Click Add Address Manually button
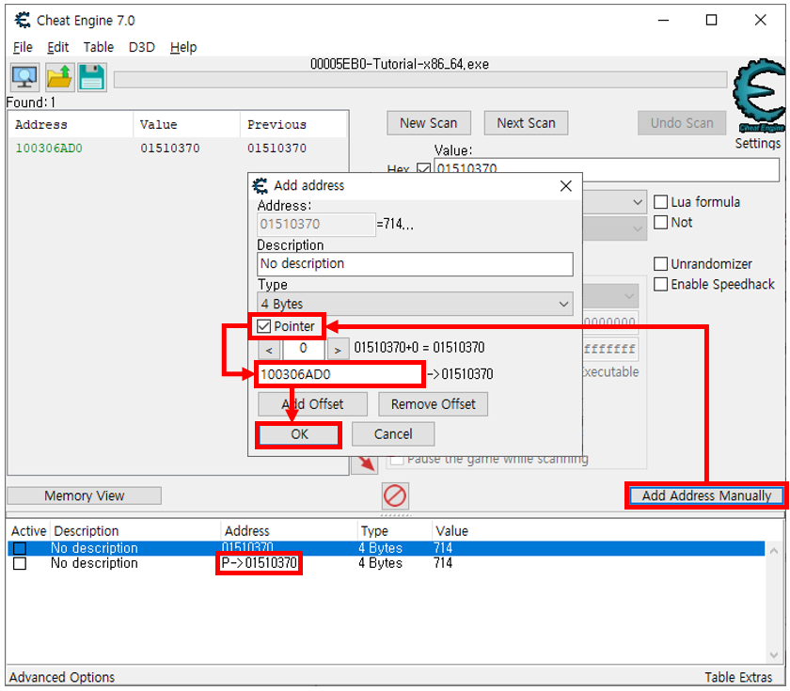The width and height of the screenshot is (790, 691). click(x=706, y=495)
